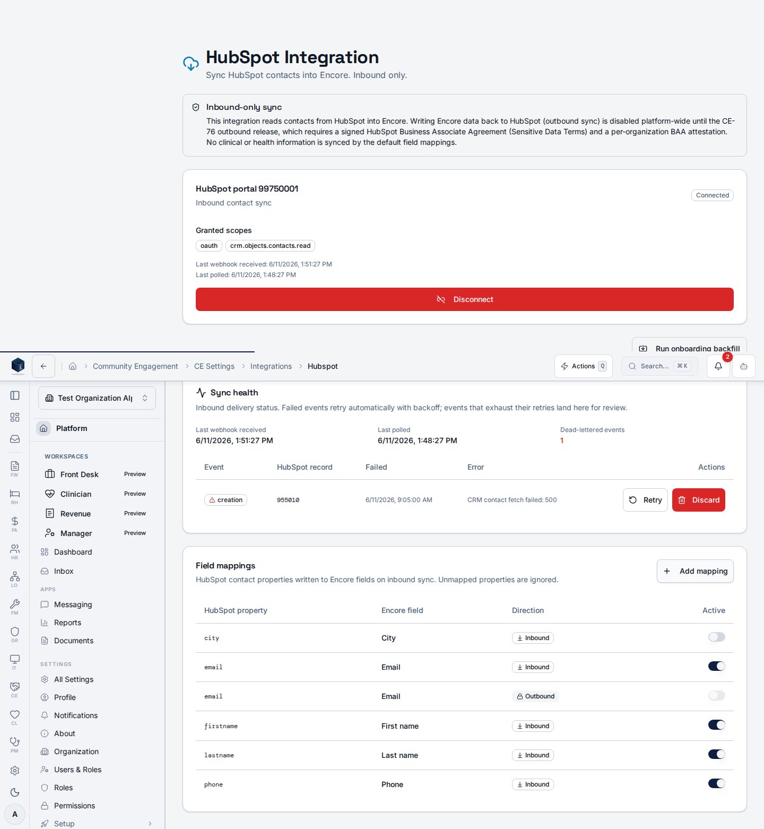Open the grid dashboard icon in the icon rail
This screenshot has height=829, width=764.
[x=15, y=417]
